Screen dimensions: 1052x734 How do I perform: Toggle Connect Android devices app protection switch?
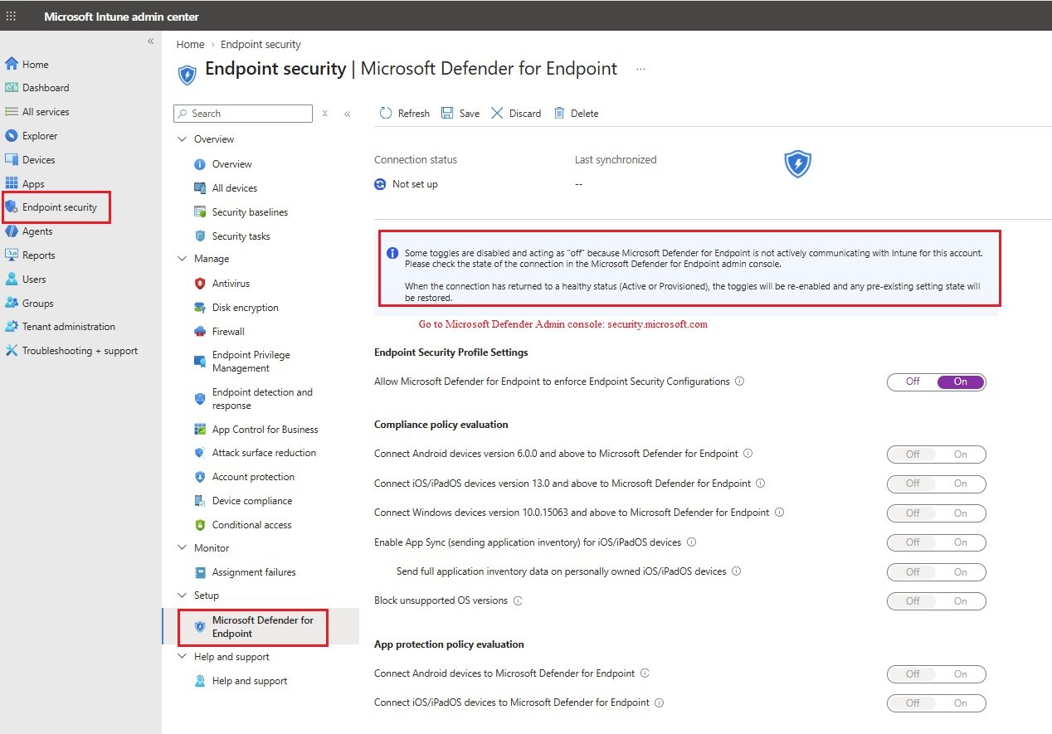tap(937, 674)
